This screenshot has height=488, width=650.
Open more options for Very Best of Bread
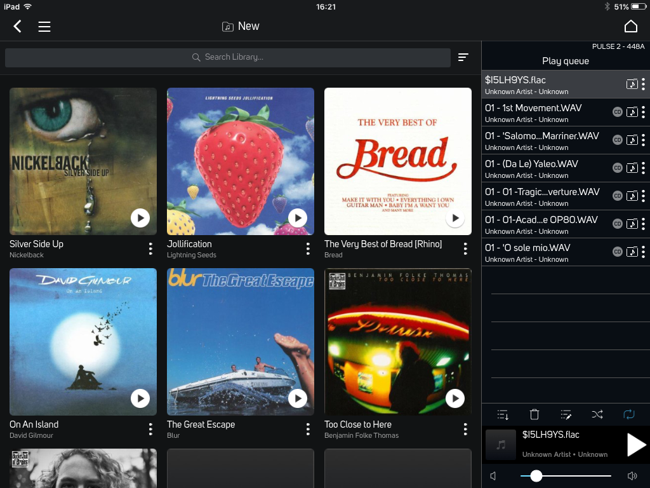(465, 248)
